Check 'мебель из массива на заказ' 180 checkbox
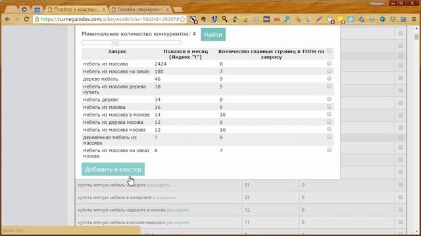The width and height of the screenshot is (421, 236). click(329, 71)
